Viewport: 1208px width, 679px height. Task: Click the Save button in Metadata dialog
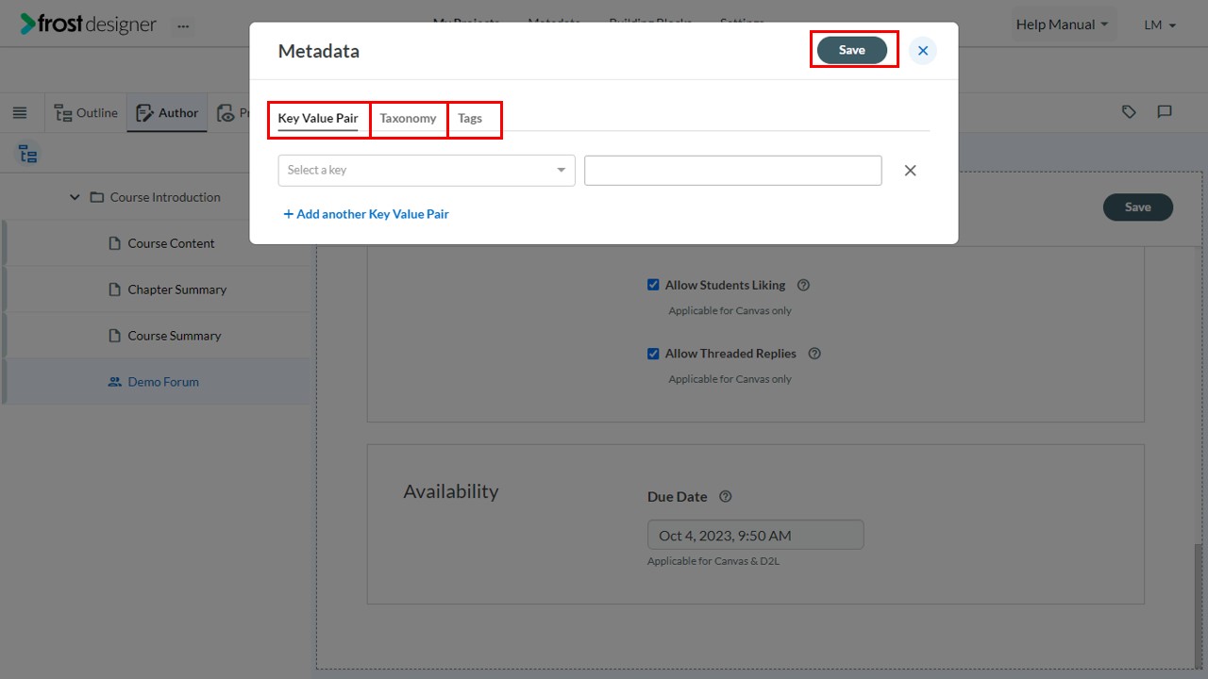(x=851, y=50)
